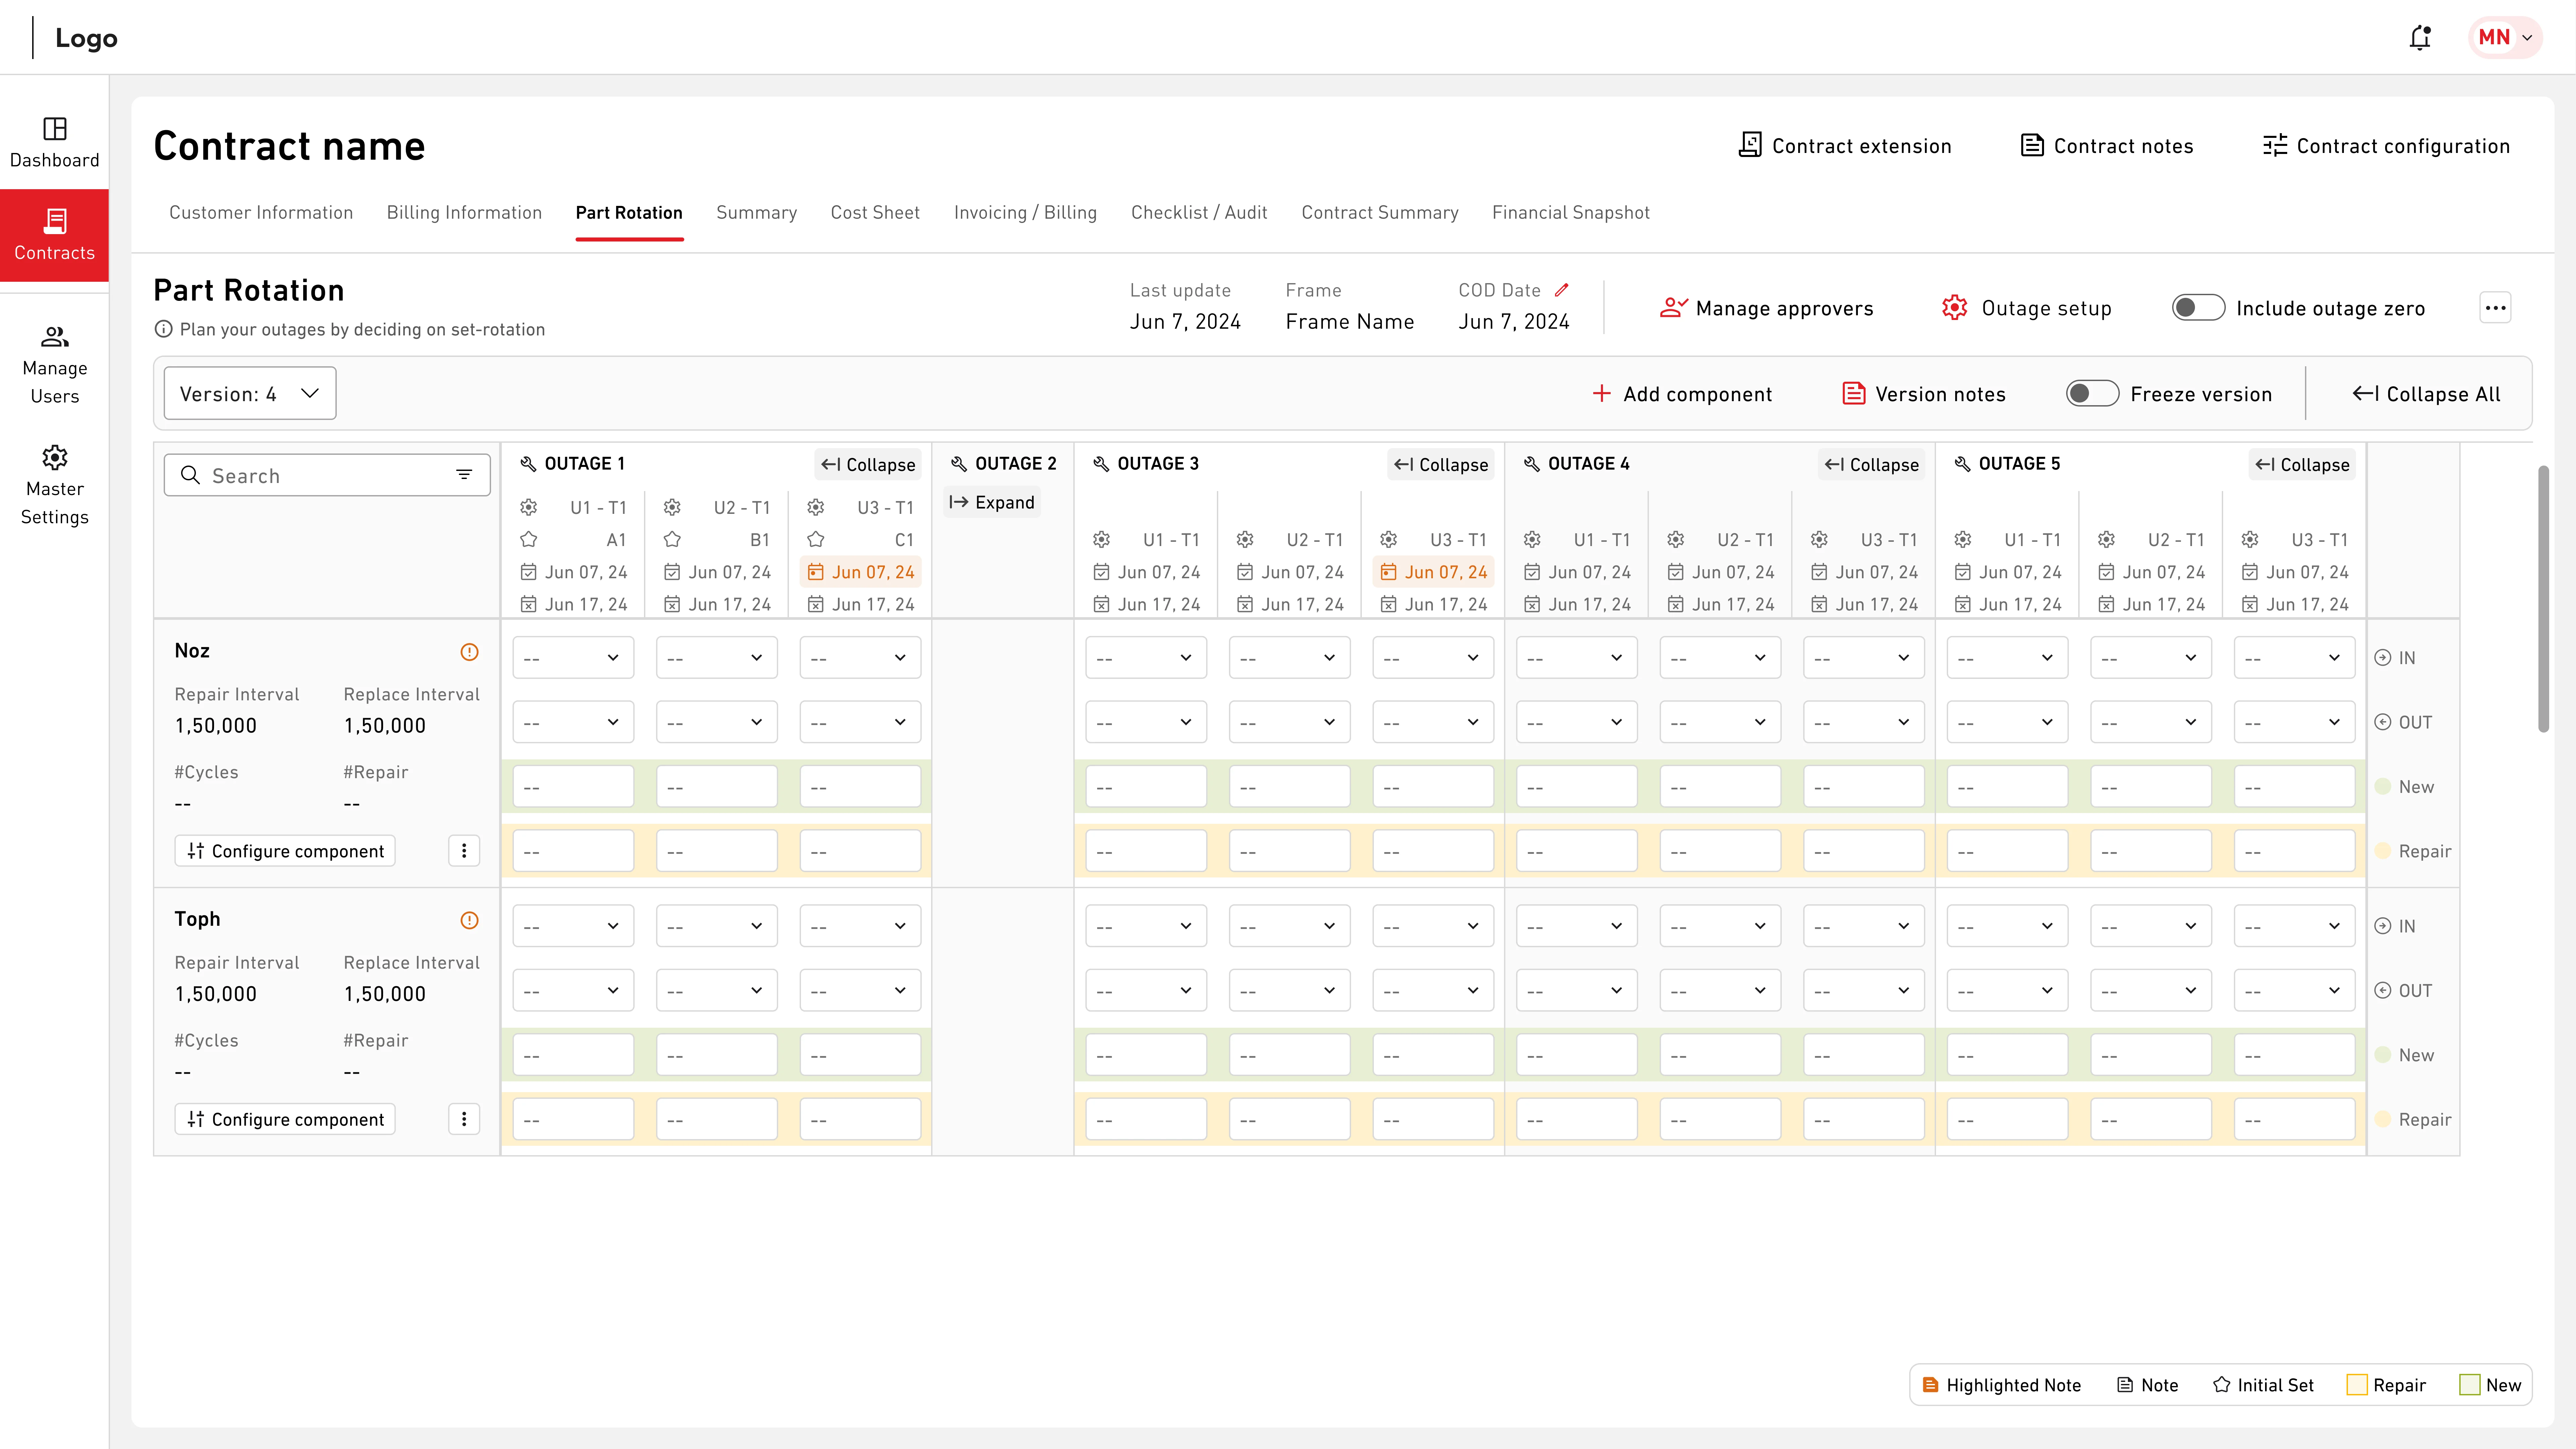Open Master Settings in sidebar
The image size is (2576, 1449).
point(54,486)
